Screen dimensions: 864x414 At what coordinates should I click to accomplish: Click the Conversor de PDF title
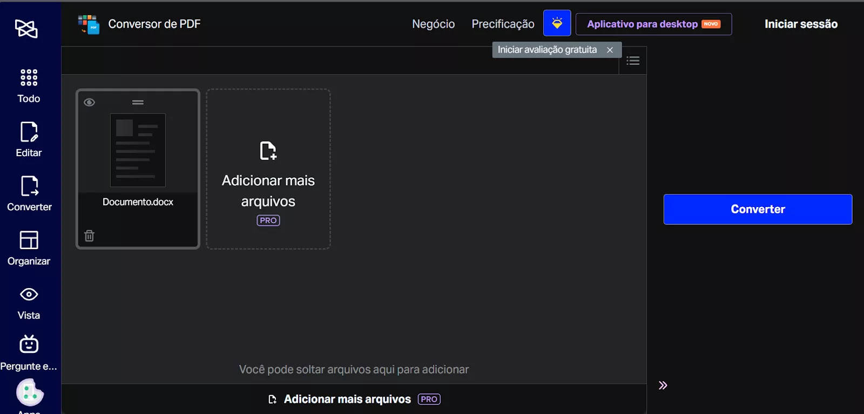pos(154,24)
